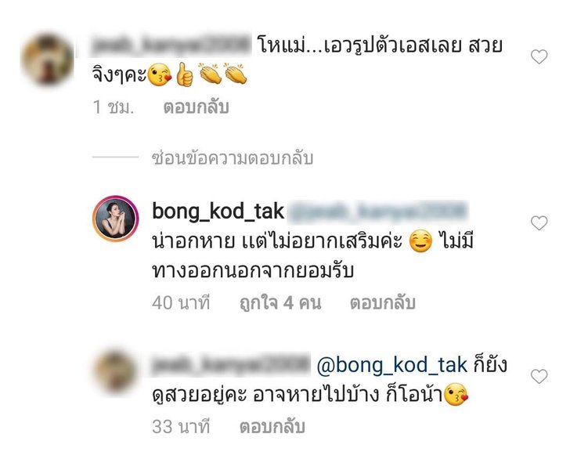Click the line beside ซ่อนข้อความตอบกลับ
This screenshot has width=570, height=452.
click(116, 157)
